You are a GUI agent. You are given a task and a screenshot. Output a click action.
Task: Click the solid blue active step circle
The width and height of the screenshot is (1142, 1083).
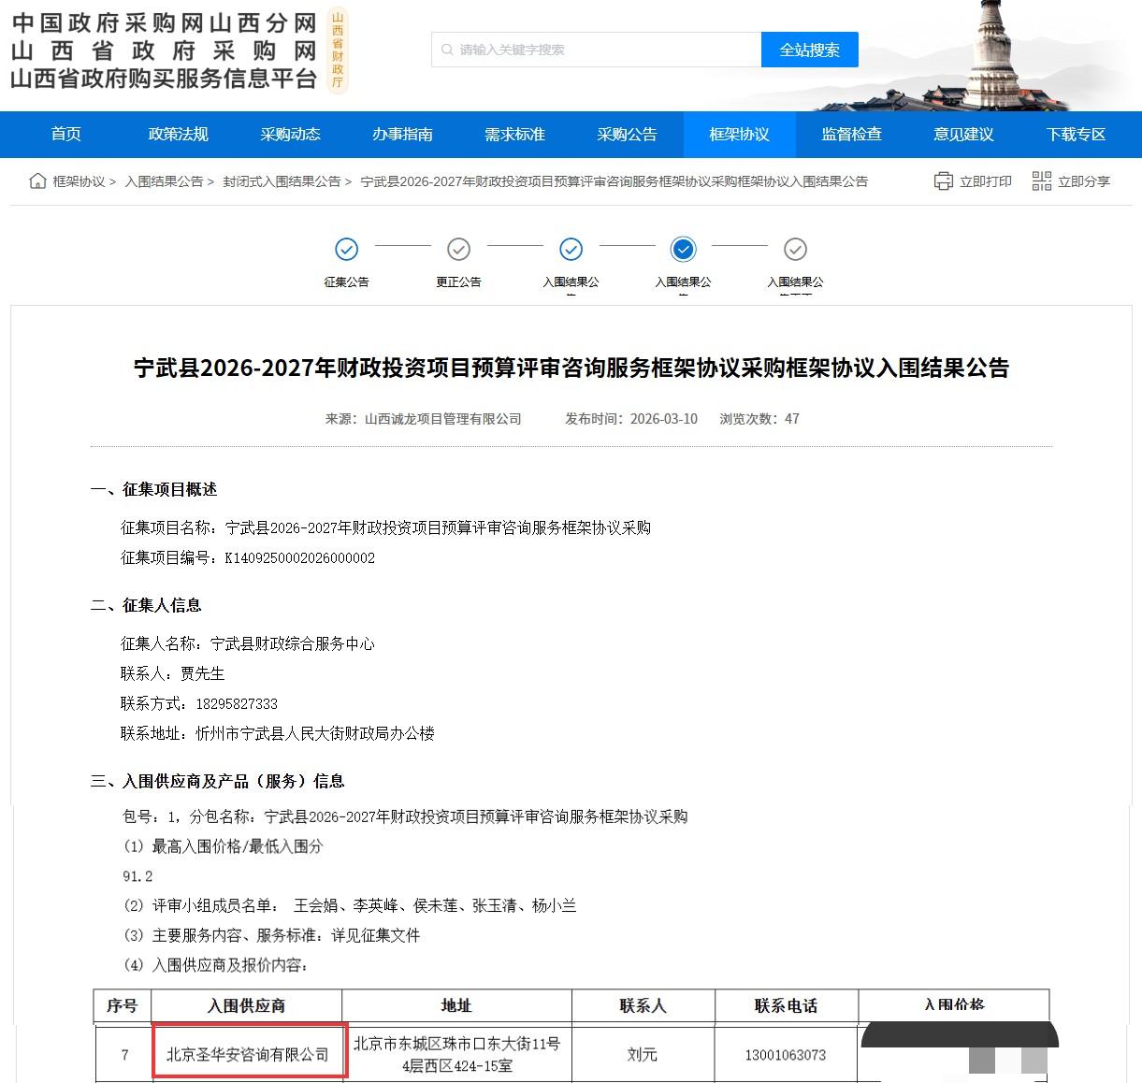pos(683,250)
